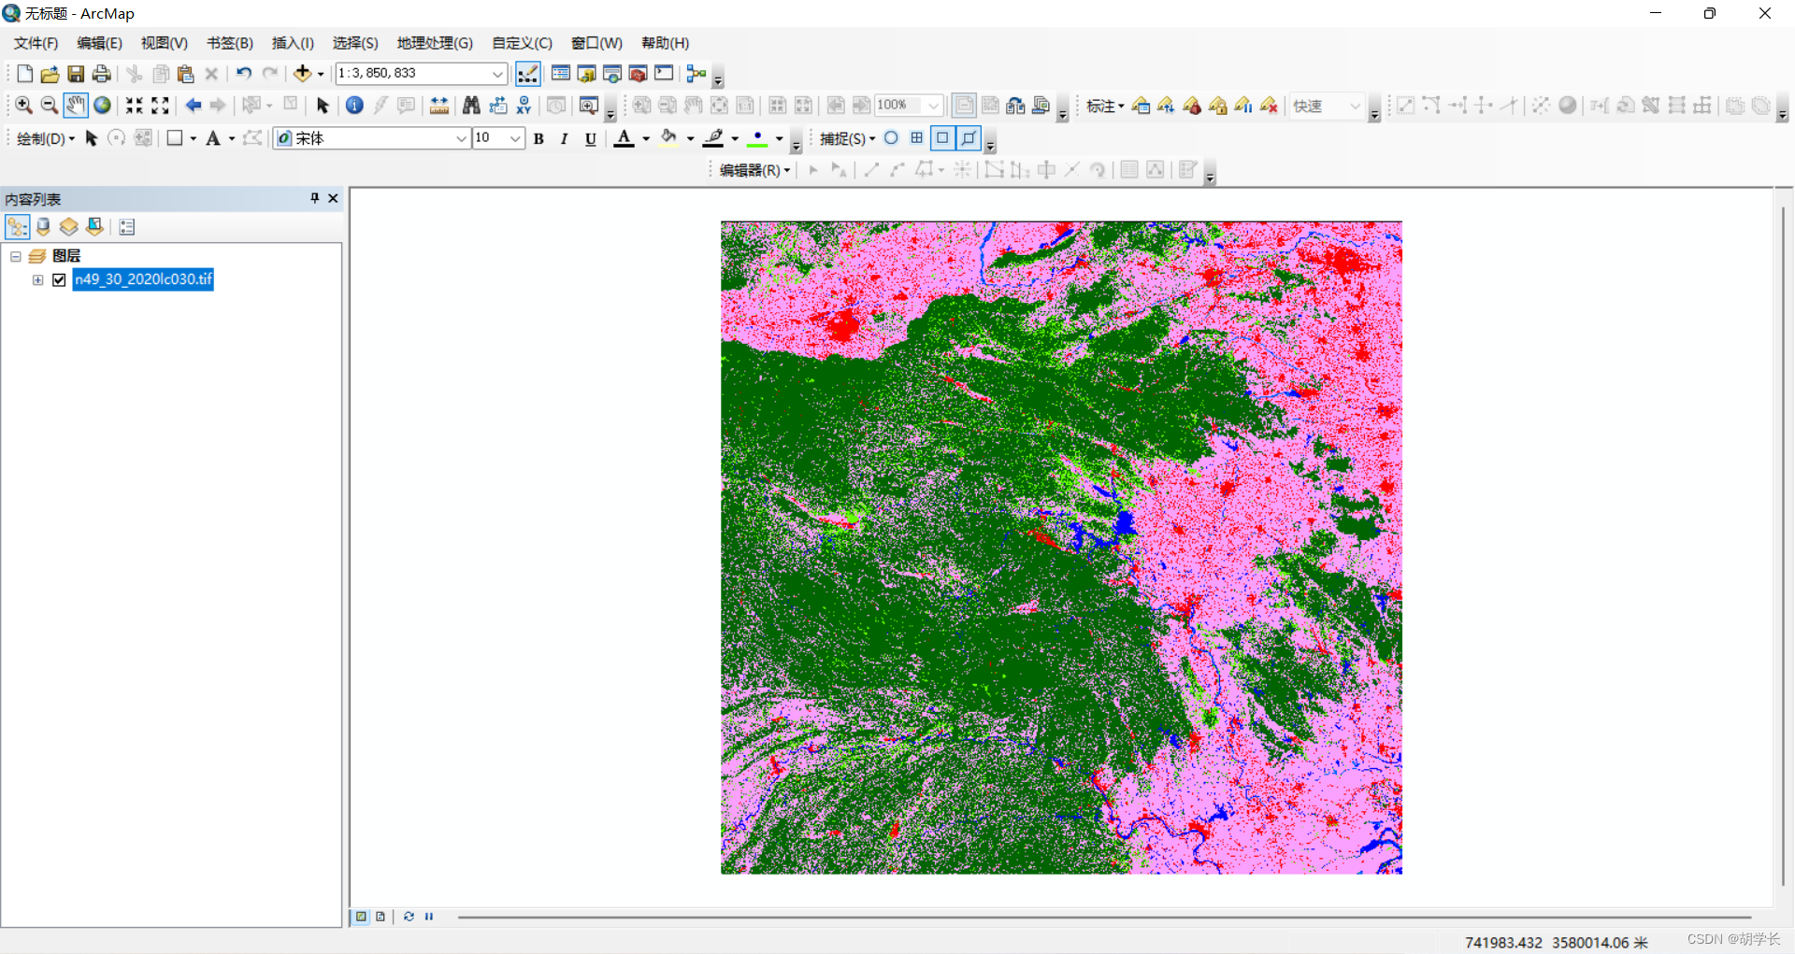Open the 书签(B) menu

coord(228,43)
